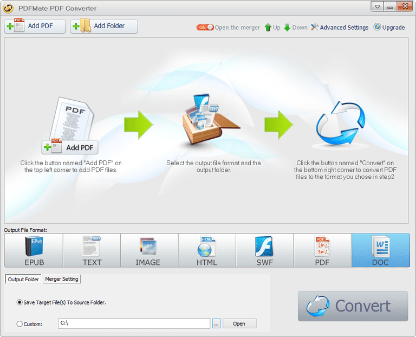Start conversion with the Convert button

click(x=353, y=306)
